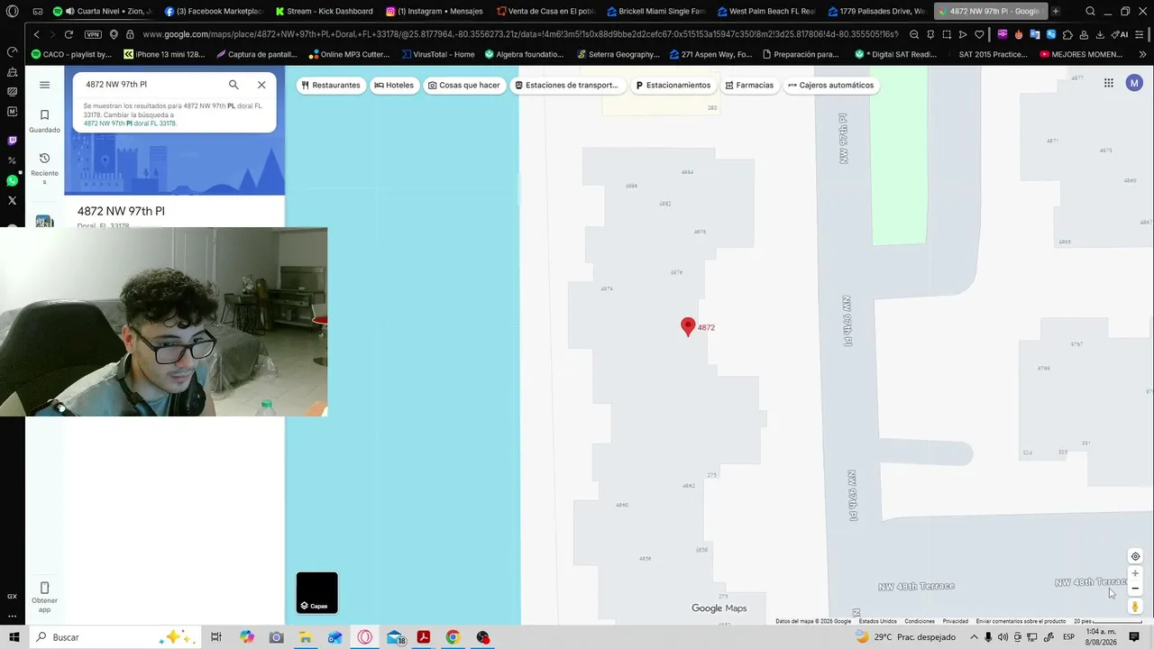Open Condiciones link in map footer
Image resolution: width=1154 pixels, height=649 pixels.
coord(920,621)
